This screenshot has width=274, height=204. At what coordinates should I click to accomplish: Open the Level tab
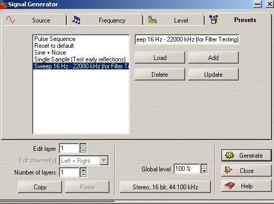point(174,20)
